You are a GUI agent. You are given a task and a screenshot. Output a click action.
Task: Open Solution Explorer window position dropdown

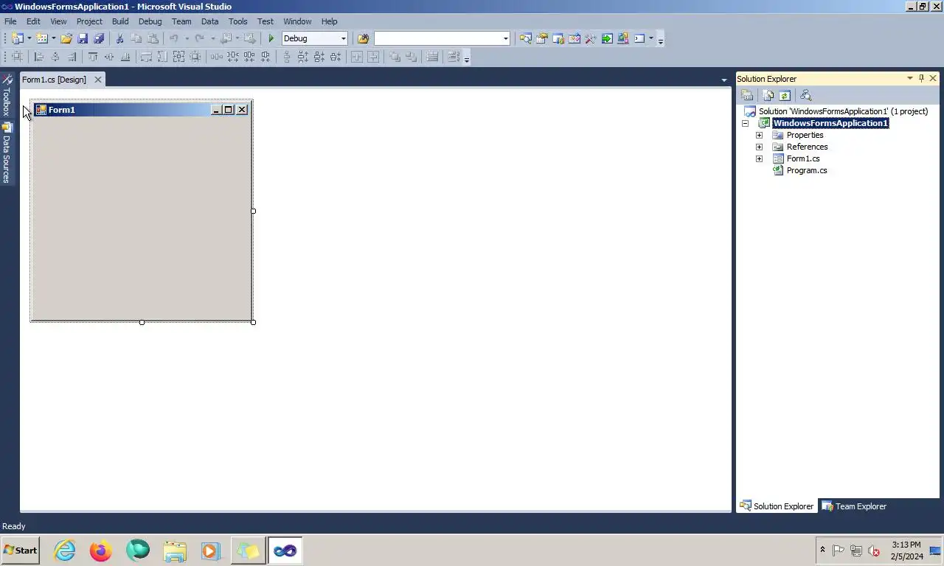909,78
